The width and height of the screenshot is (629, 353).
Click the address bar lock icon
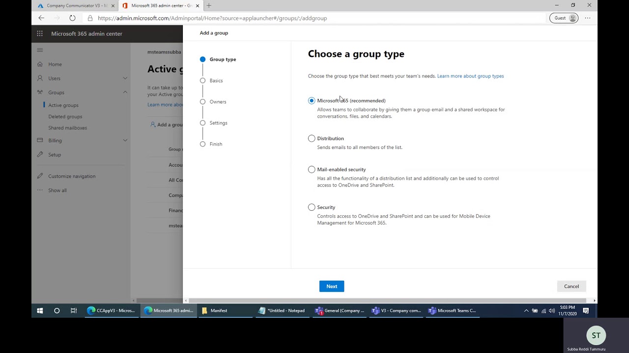[x=90, y=18]
